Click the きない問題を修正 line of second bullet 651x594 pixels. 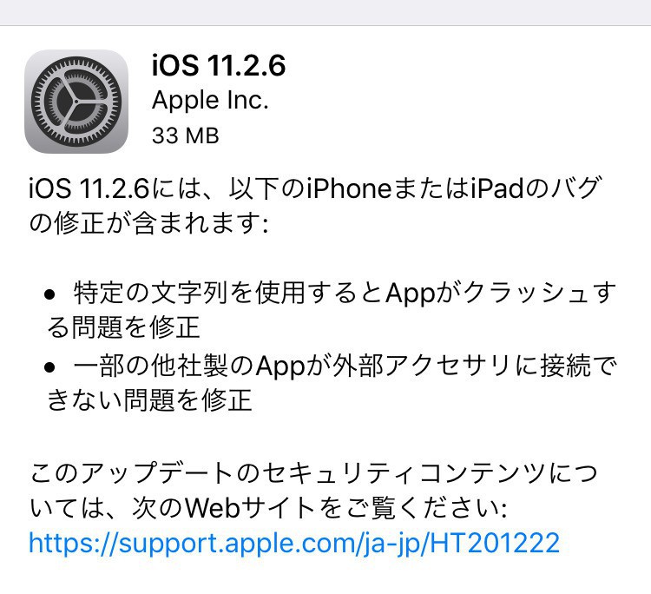coord(149,400)
